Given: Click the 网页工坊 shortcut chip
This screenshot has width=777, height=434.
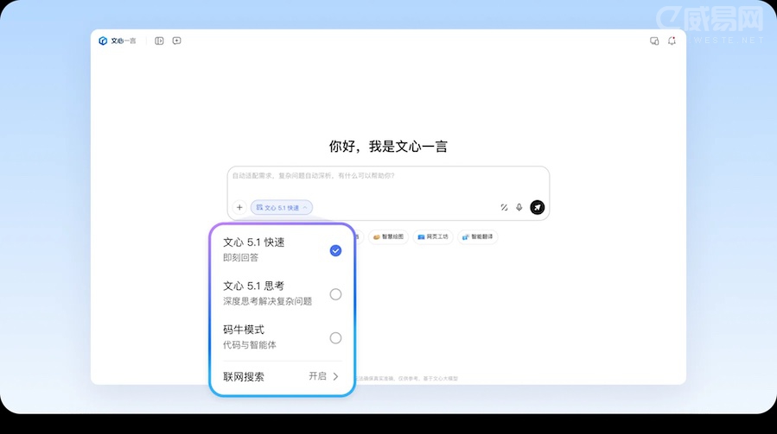Looking at the screenshot, I should [x=433, y=236].
